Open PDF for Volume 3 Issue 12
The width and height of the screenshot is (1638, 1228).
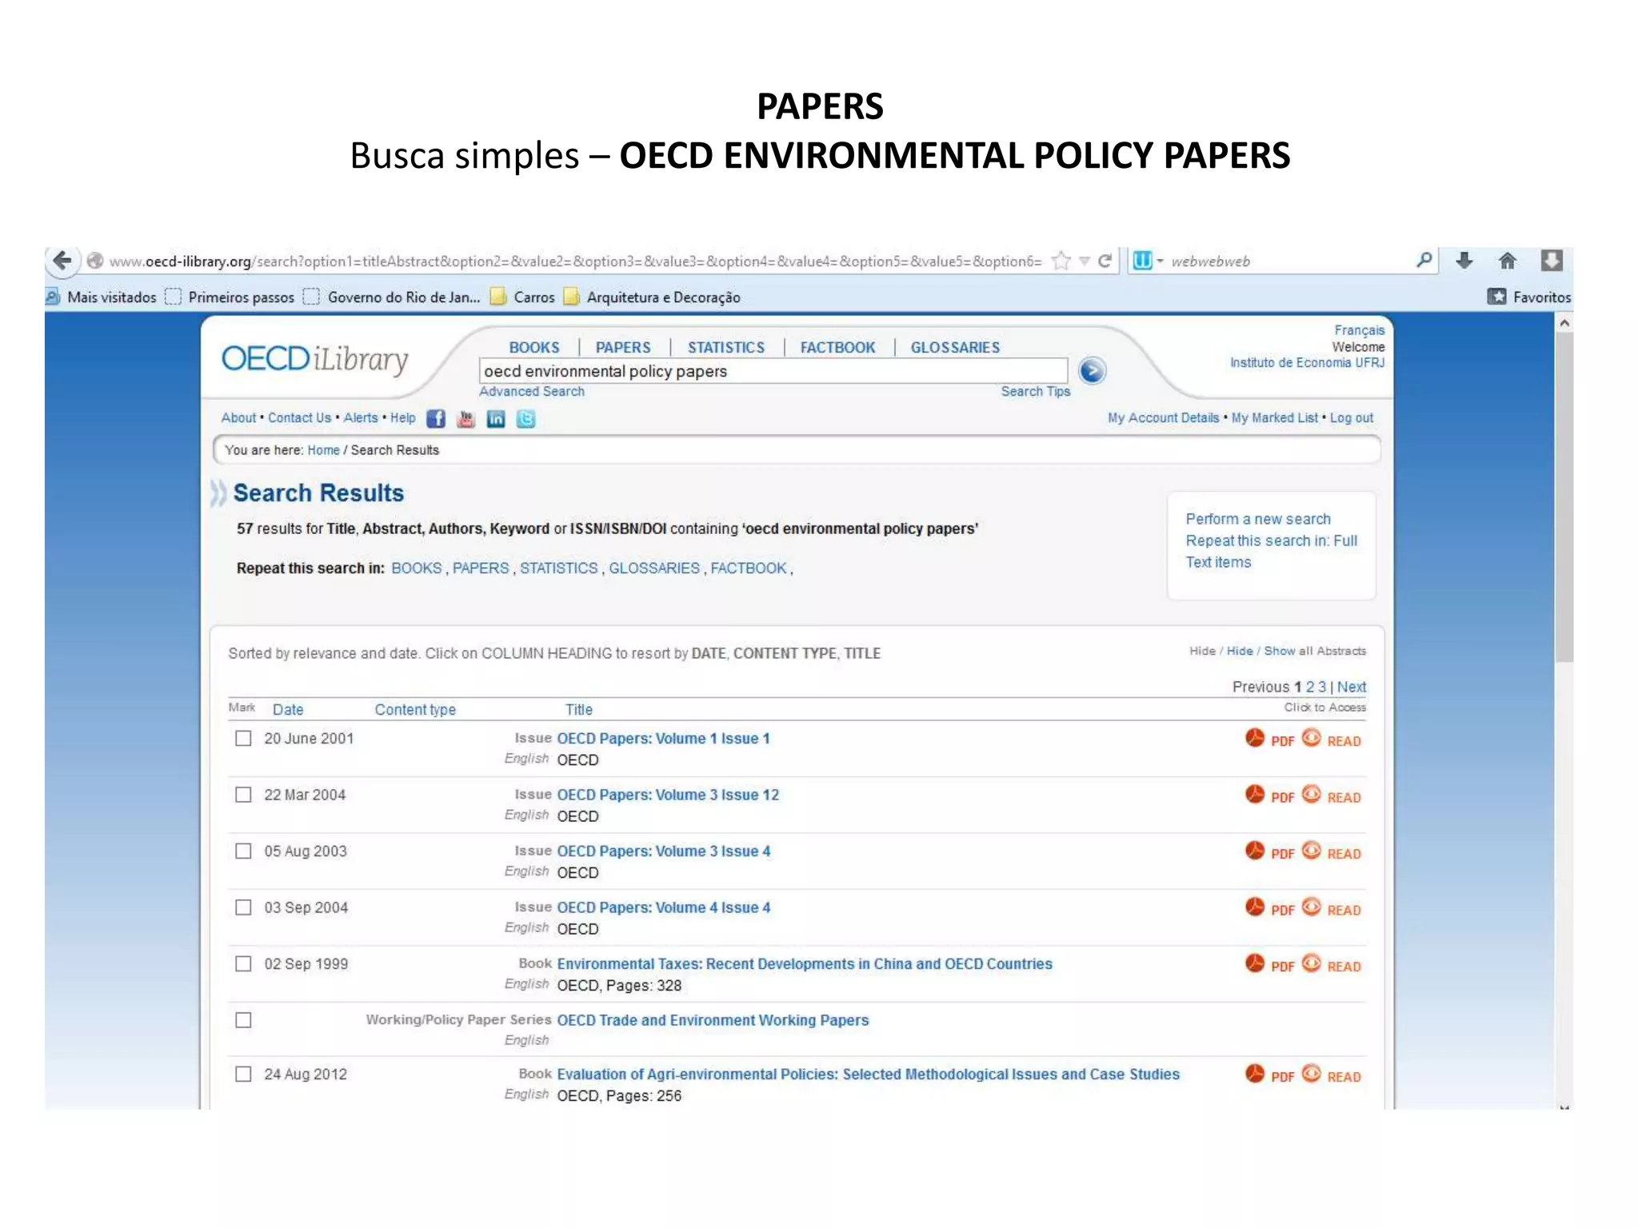(1269, 795)
